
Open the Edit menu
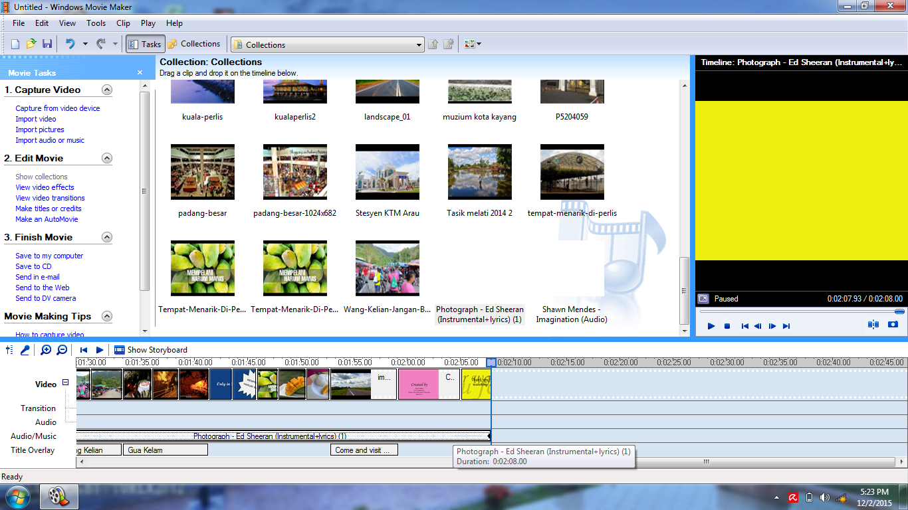click(42, 23)
